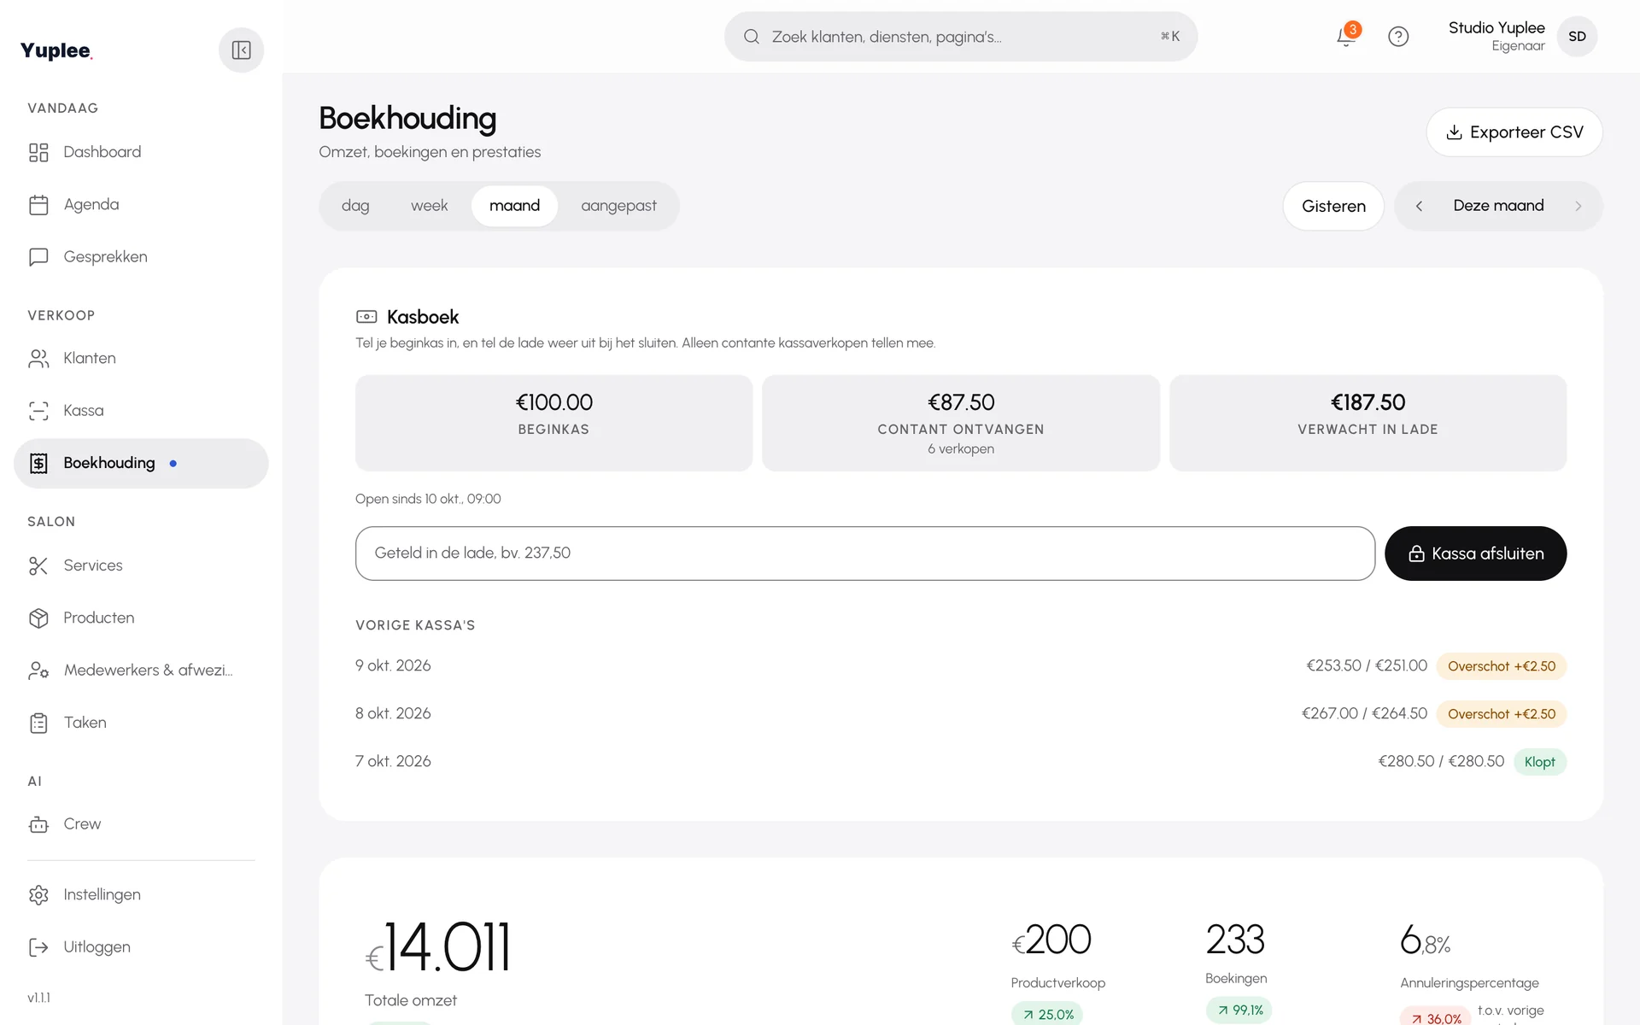Screen dimensions: 1640x1025
Task: Click the Deze maand period label
Action: point(1498,206)
